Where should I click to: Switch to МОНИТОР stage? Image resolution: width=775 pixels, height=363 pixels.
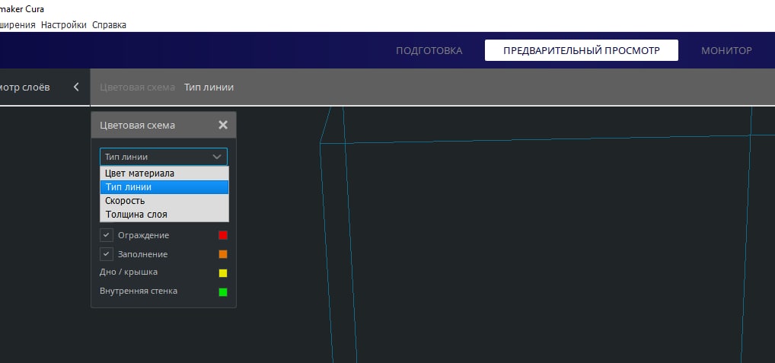tap(726, 50)
